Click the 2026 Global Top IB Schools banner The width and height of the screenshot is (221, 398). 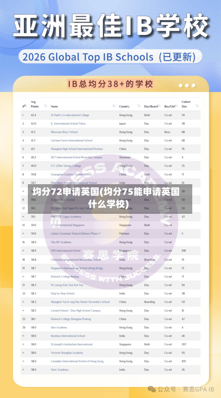(x=110, y=57)
